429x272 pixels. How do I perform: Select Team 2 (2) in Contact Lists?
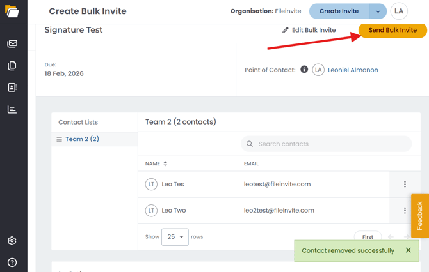82,139
